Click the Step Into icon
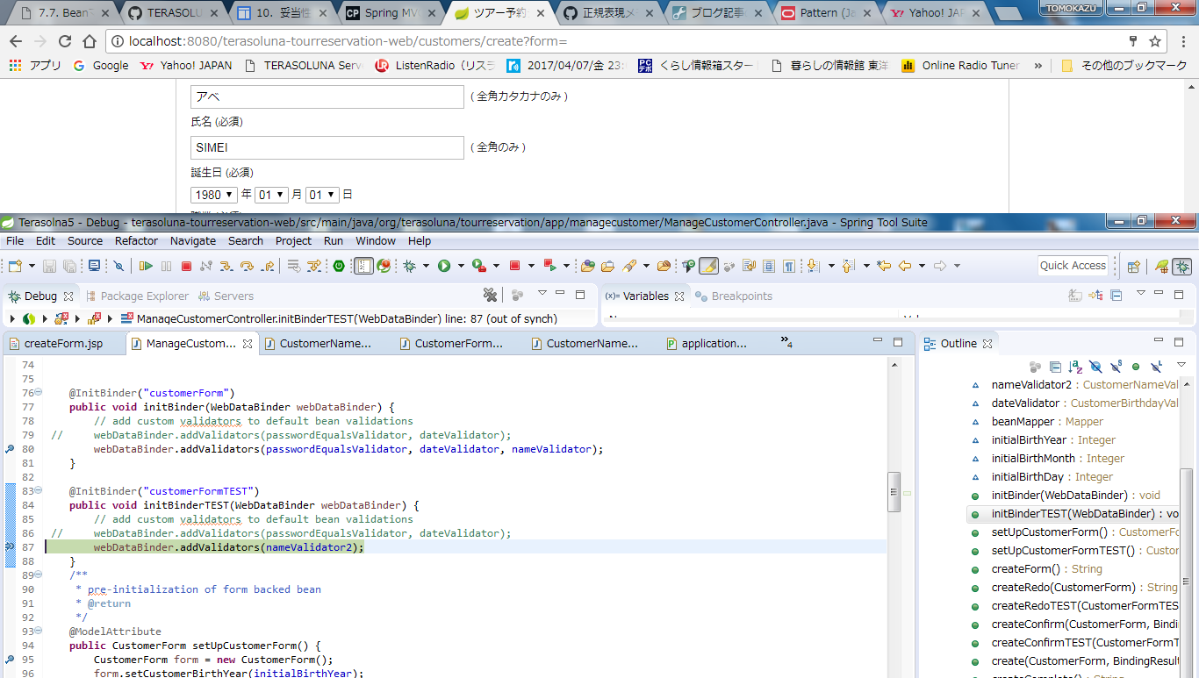 pos(226,266)
